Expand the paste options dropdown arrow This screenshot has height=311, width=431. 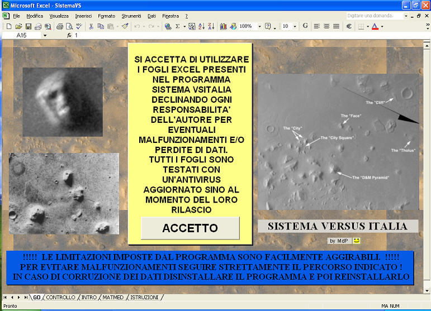pos(117,27)
